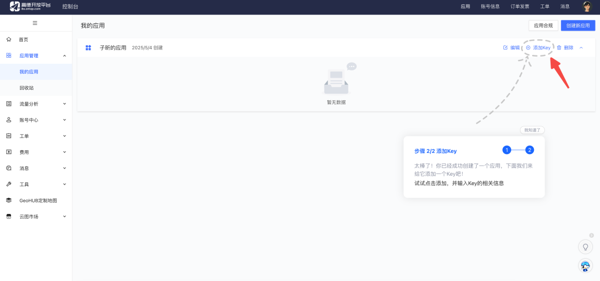Viewport: 600px width, 281px height.
Task: Expand the 工具 chevron
Action: (x=64, y=184)
